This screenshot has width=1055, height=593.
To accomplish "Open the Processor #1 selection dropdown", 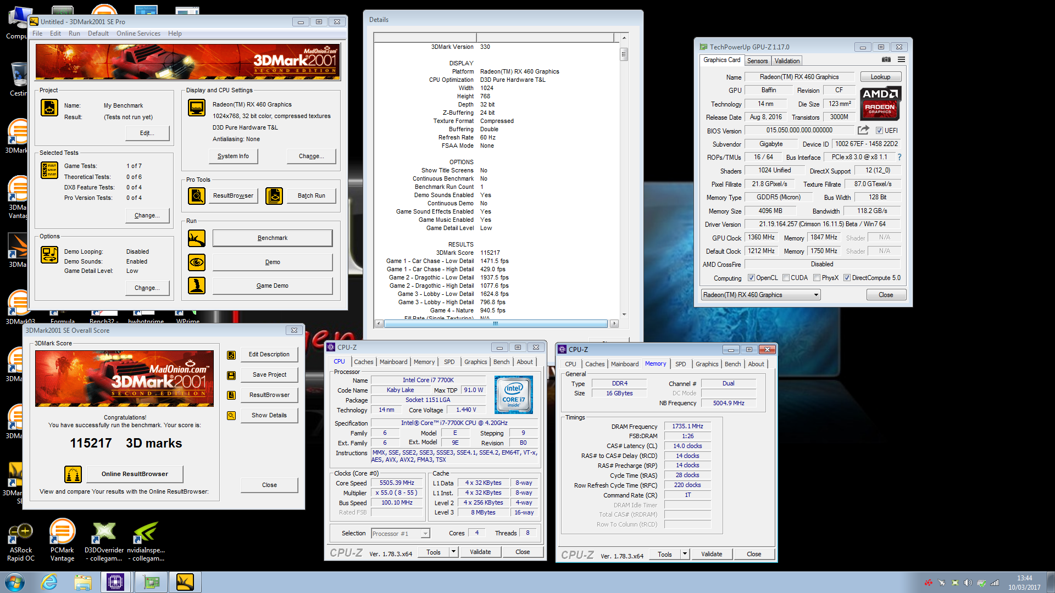I will [x=401, y=534].
